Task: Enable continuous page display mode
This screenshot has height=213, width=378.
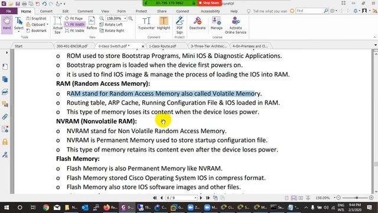Action: click(294, 198)
